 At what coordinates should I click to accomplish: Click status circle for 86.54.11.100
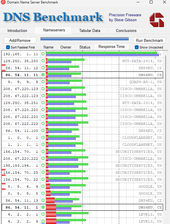click(43, 130)
